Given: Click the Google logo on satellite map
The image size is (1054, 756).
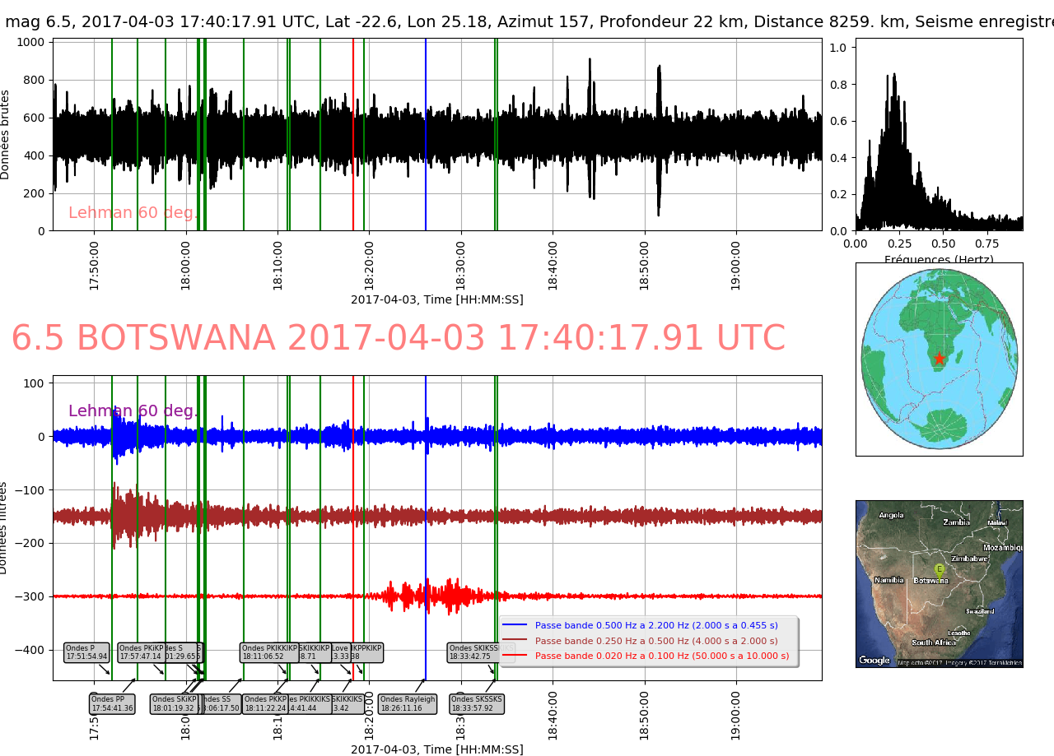Looking at the screenshot, I should [x=874, y=660].
